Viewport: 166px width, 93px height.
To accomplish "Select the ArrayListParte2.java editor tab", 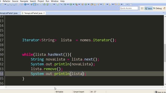I will coord(33,13).
